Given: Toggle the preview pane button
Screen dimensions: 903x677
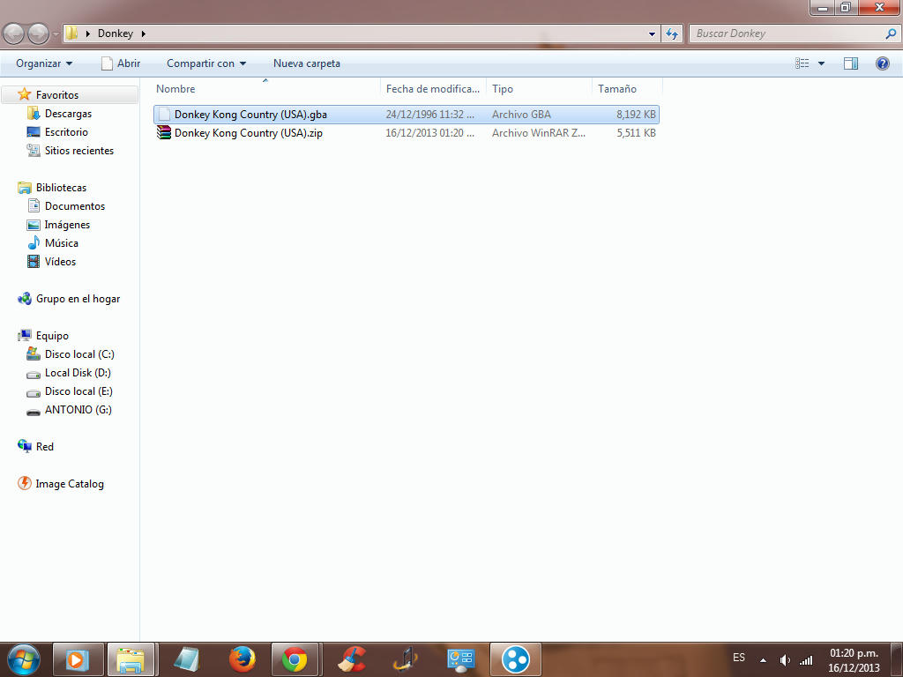Looking at the screenshot, I should pyautogui.click(x=851, y=63).
